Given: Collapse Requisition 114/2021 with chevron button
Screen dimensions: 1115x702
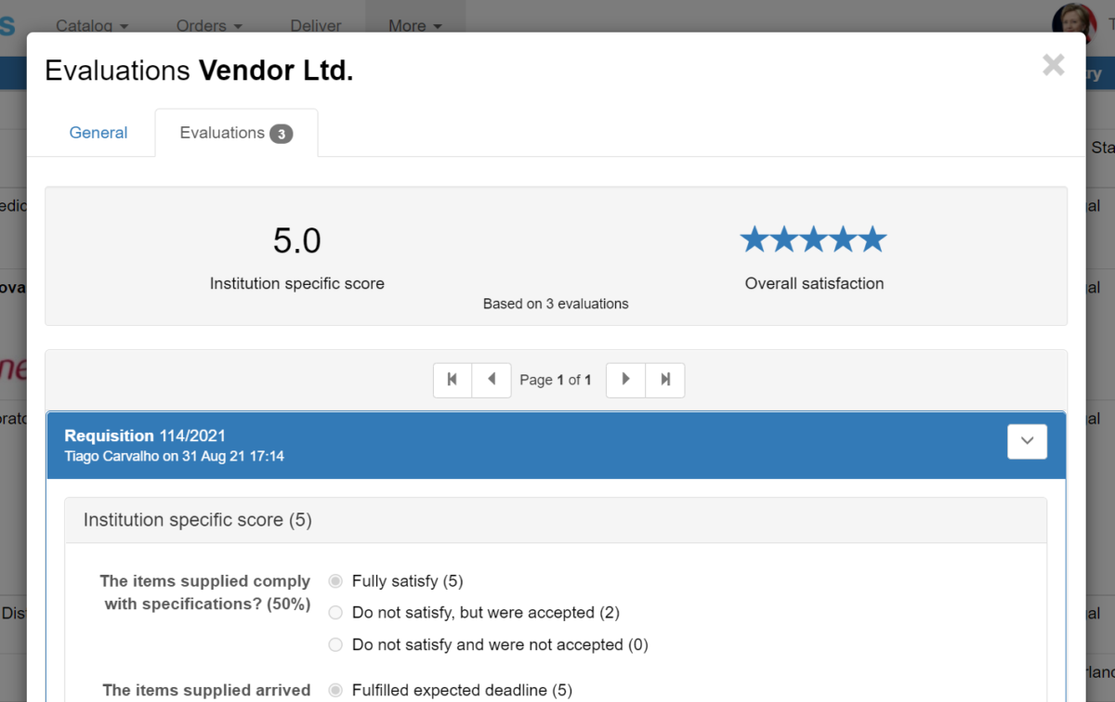Looking at the screenshot, I should [1027, 442].
